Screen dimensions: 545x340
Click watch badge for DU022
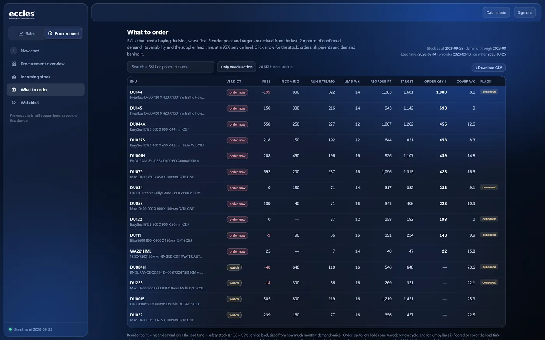[234, 315]
